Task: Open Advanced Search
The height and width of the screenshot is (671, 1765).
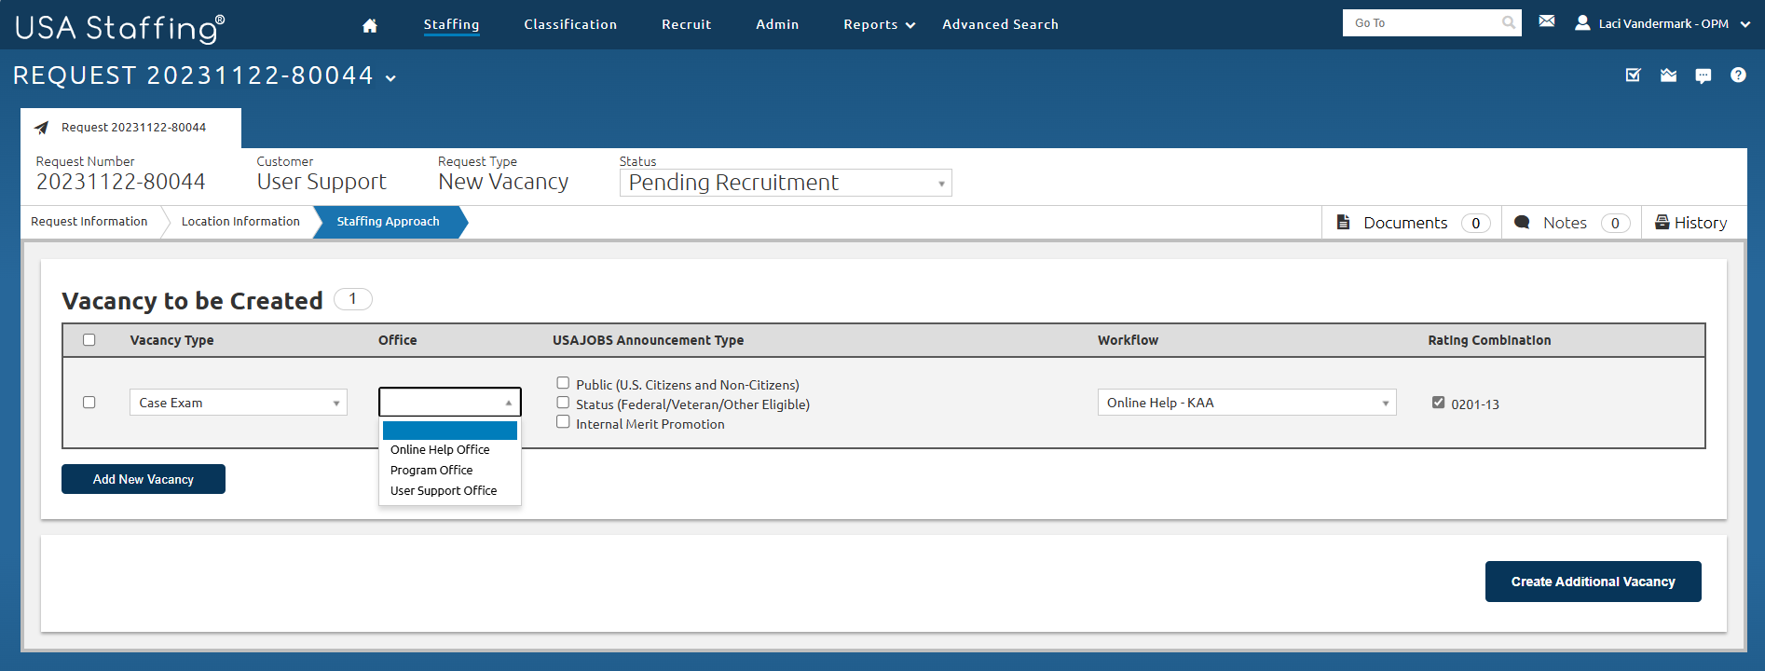Action: point(1000,25)
